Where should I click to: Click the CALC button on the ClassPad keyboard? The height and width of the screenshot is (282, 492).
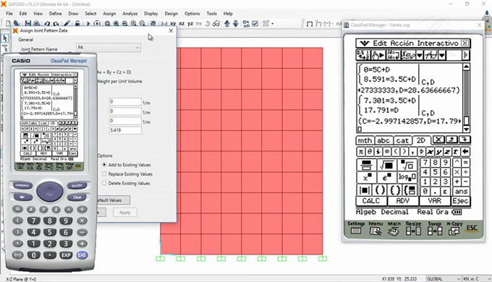371,201
